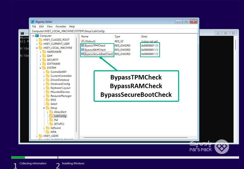This screenshot has width=244, height=169.
Task: Select the Pid folder icon
Action: click(51, 120)
